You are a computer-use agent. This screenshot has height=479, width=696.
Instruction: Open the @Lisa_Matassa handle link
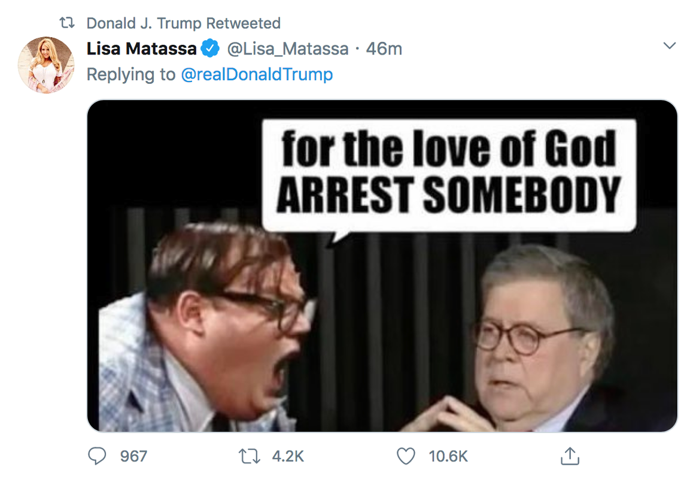pyautogui.click(x=287, y=48)
